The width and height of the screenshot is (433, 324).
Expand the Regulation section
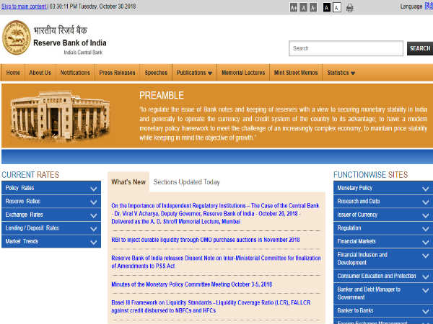(x=383, y=228)
